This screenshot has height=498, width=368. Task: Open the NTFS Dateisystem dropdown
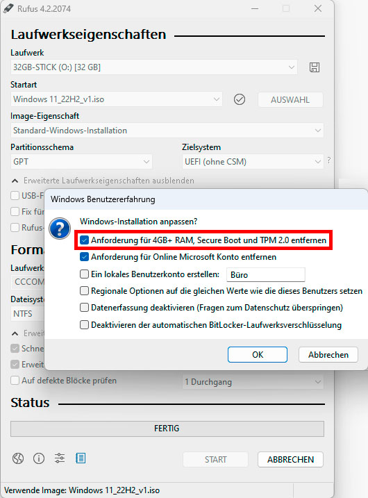pos(28,314)
